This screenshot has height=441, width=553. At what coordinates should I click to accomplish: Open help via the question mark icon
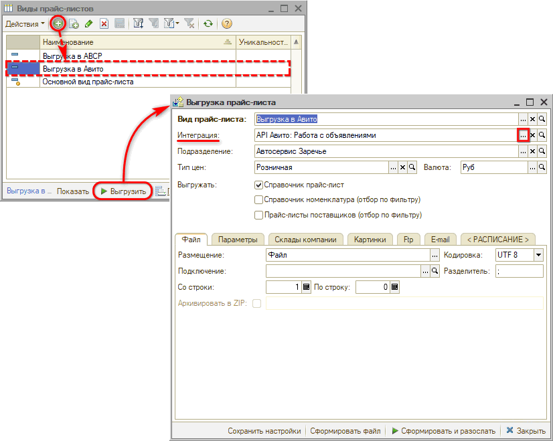click(x=227, y=23)
